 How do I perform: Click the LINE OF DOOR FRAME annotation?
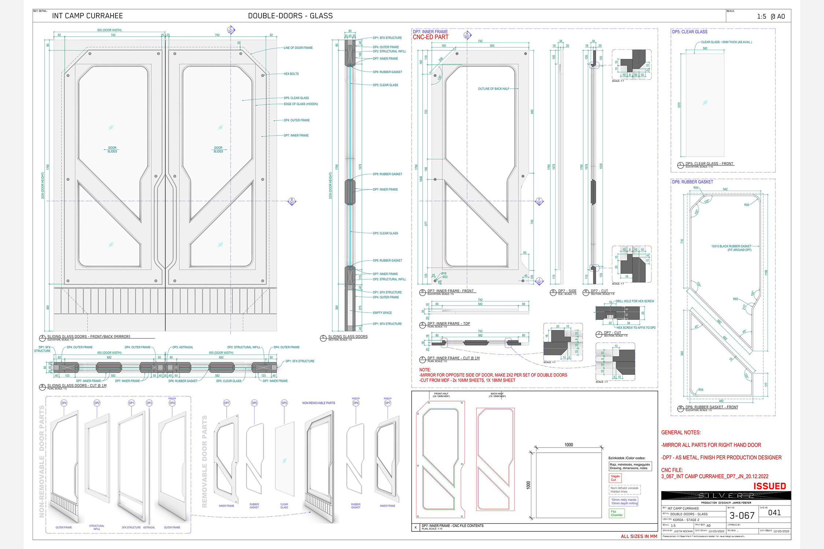(x=298, y=48)
